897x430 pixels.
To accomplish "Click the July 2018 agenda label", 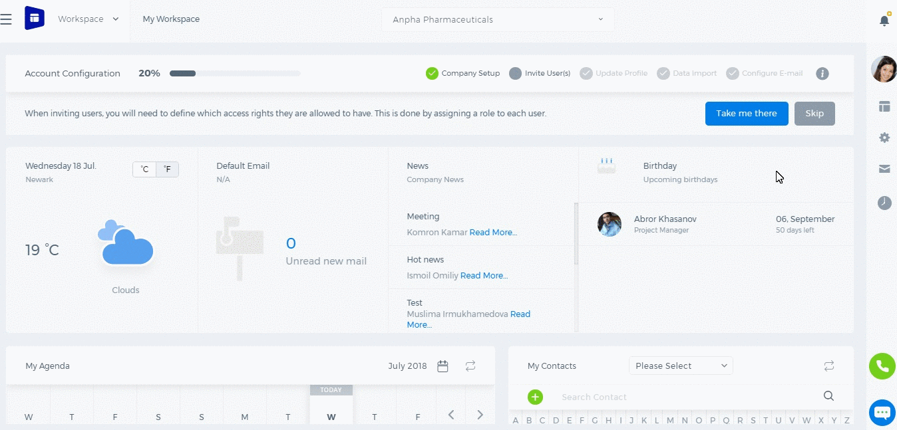I will coord(407,366).
